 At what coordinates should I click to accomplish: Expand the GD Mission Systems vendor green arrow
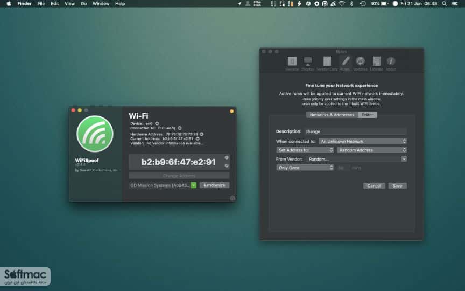click(x=194, y=185)
